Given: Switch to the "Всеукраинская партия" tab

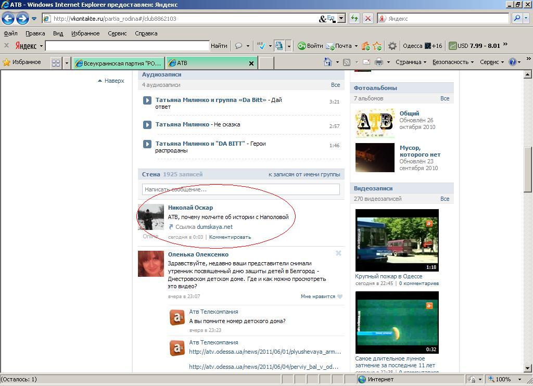Looking at the screenshot, I should pos(119,63).
